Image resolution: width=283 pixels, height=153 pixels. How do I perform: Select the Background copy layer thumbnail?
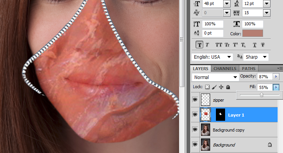click(206, 130)
